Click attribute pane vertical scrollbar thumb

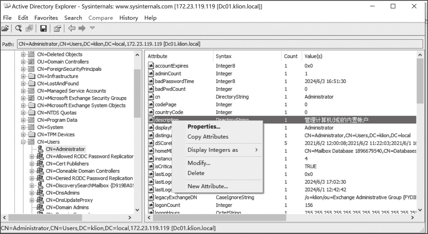[420, 81]
